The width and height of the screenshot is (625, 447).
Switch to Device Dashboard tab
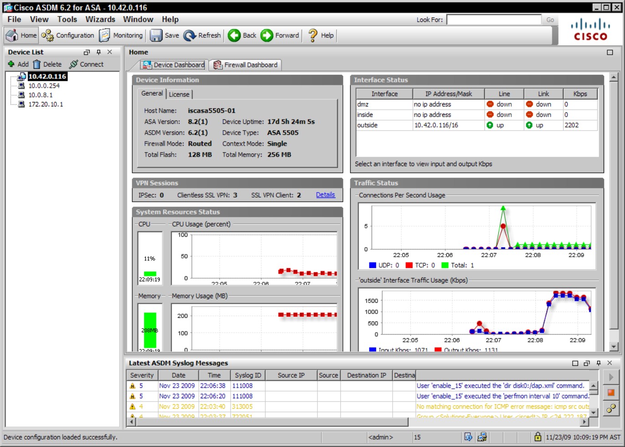(173, 65)
